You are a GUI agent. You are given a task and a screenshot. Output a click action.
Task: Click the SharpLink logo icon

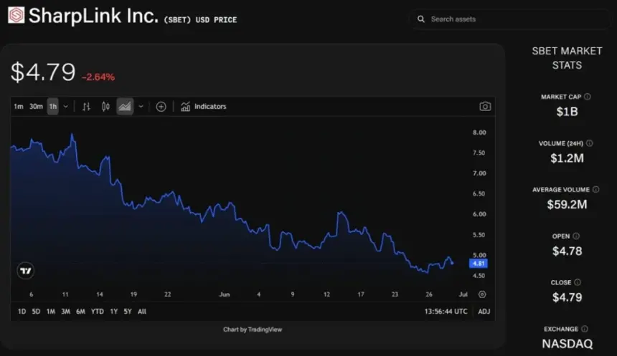point(16,15)
